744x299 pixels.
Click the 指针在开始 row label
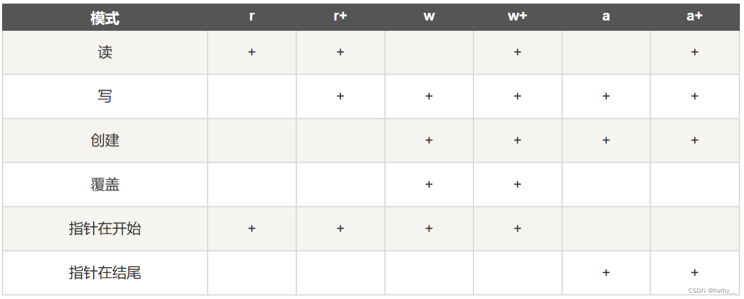click(105, 229)
